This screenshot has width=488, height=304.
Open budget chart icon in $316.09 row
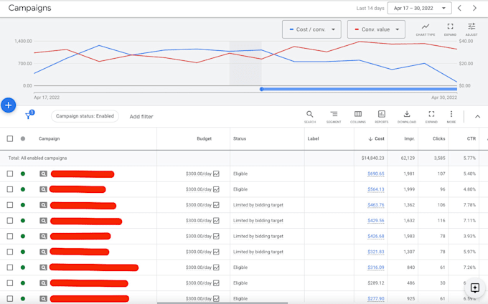[x=216, y=267]
